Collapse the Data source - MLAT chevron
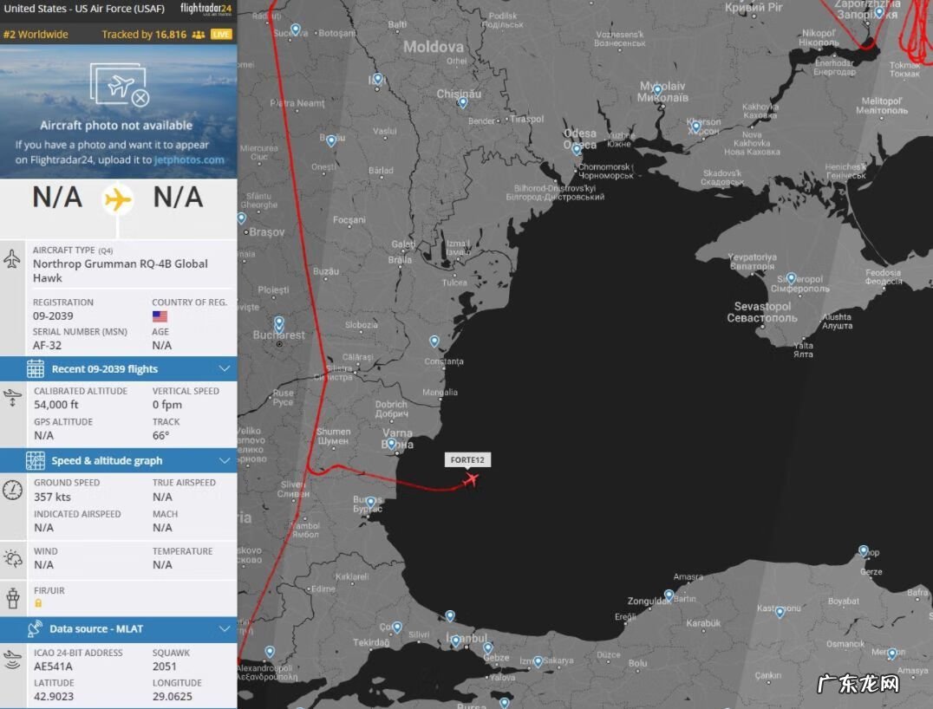 point(224,628)
